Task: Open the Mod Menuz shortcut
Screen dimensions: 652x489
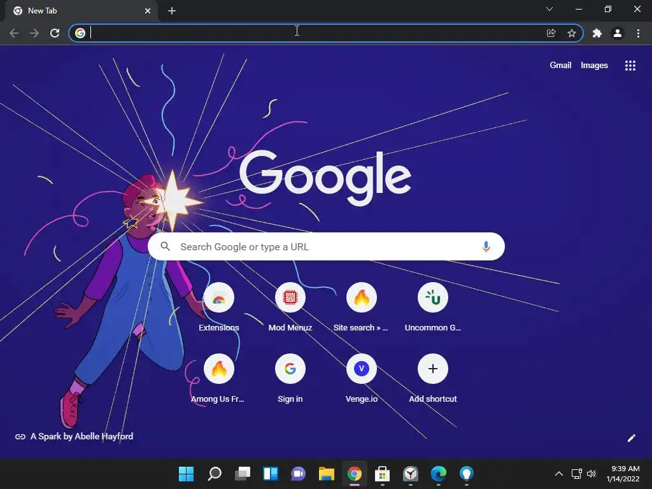Action: click(290, 307)
